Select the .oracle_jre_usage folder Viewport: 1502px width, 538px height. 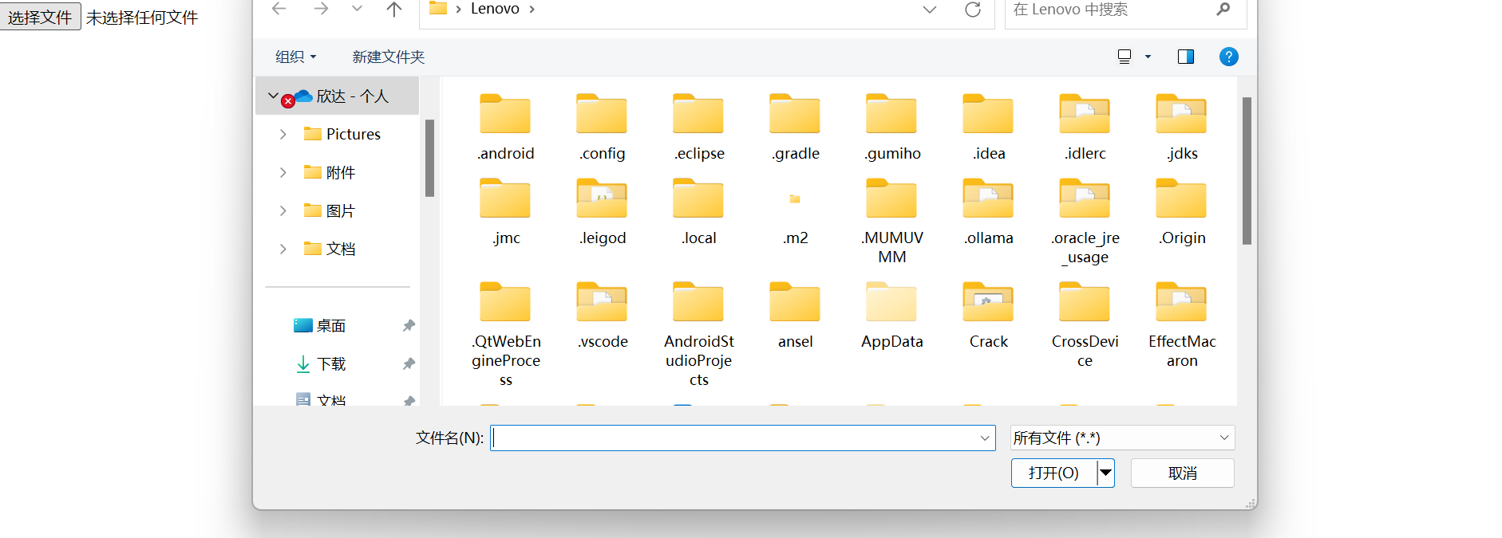pos(1085,222)
